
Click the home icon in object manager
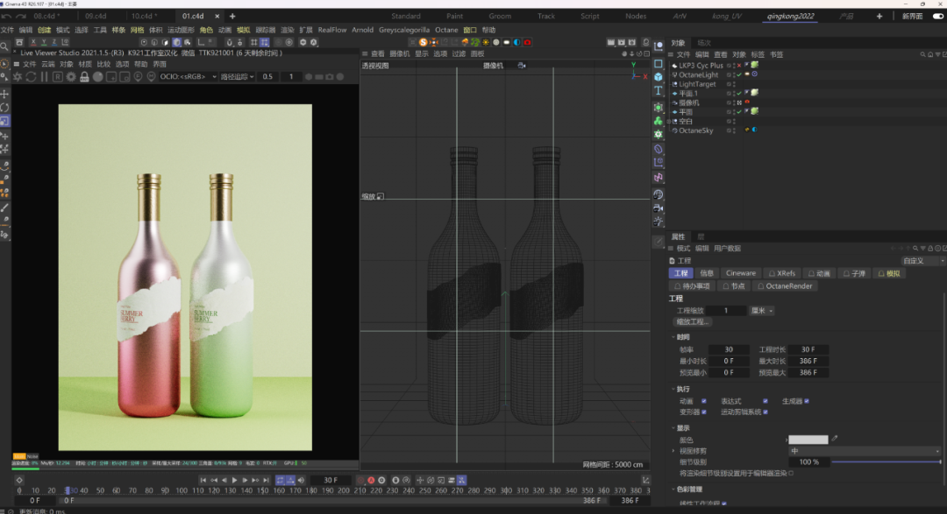coord(930,55)
